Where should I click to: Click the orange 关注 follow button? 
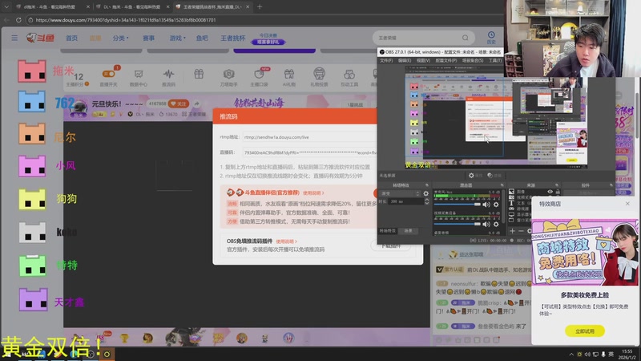pyautogui.click(x=179, y=104)
